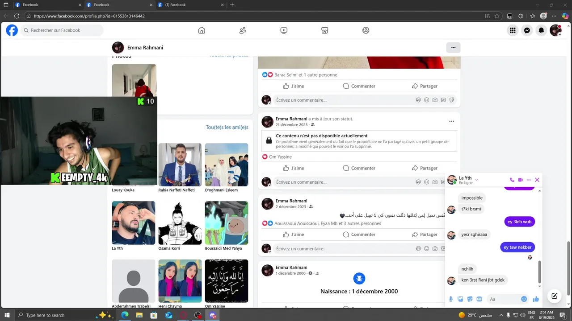Open the Messenger icon in header
572x321 pixels.
[x=527, y=30]
